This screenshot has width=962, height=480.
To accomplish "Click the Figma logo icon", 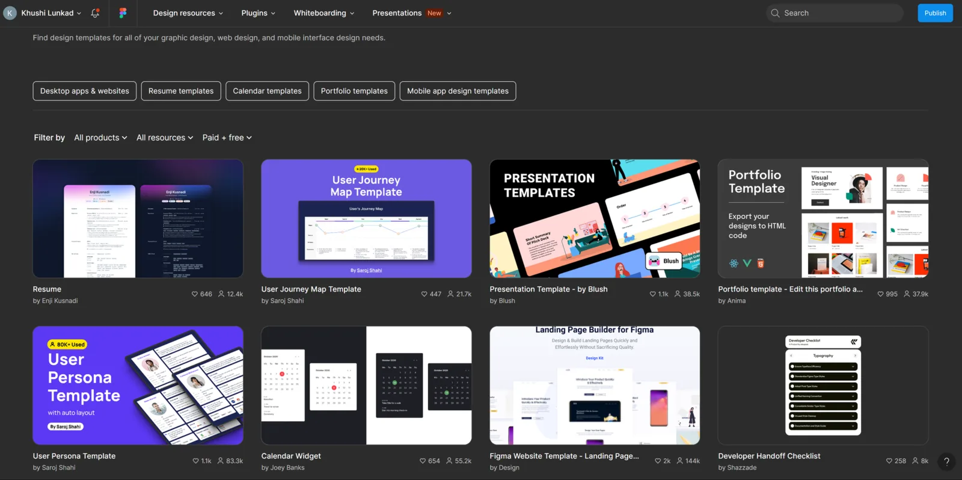I will pyautogui.click(x=123, y=13).
